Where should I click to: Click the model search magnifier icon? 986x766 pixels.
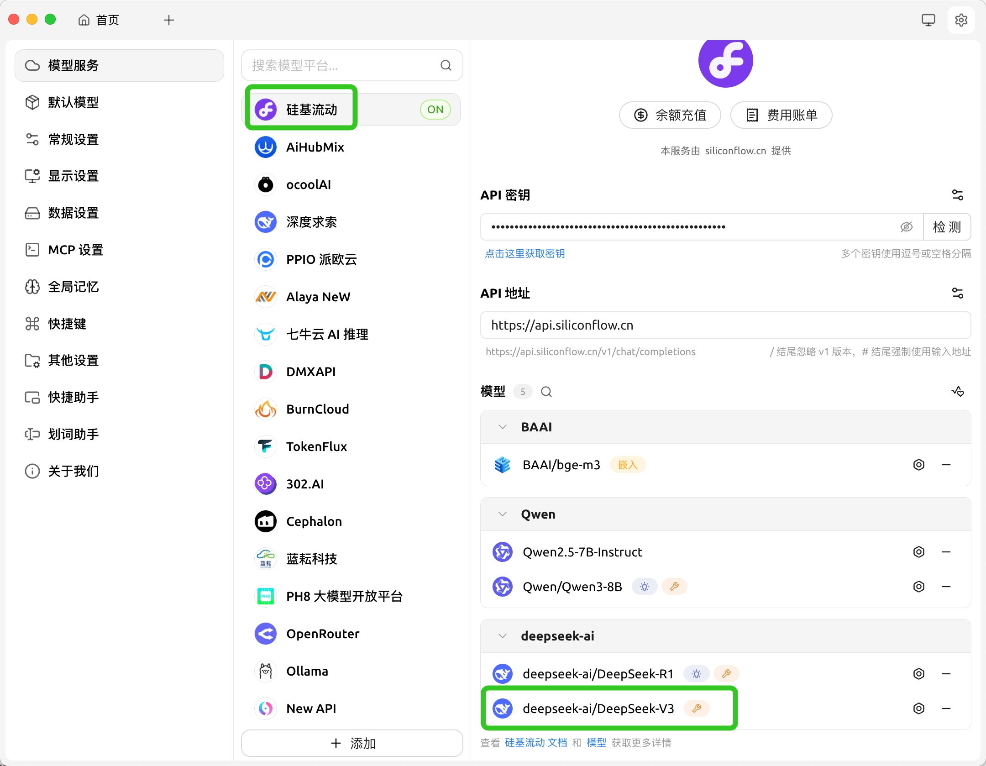(546, 392)
